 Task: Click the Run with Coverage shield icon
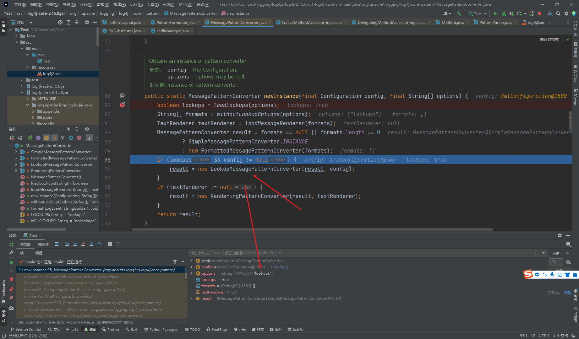tap(512, 13)
